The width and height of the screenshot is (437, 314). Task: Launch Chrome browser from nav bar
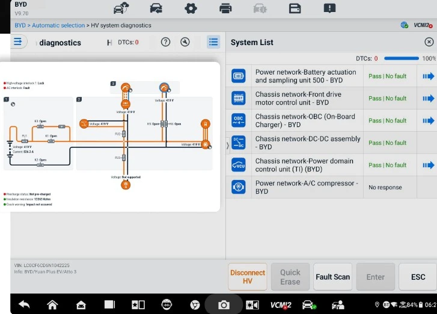coord(195,305)
